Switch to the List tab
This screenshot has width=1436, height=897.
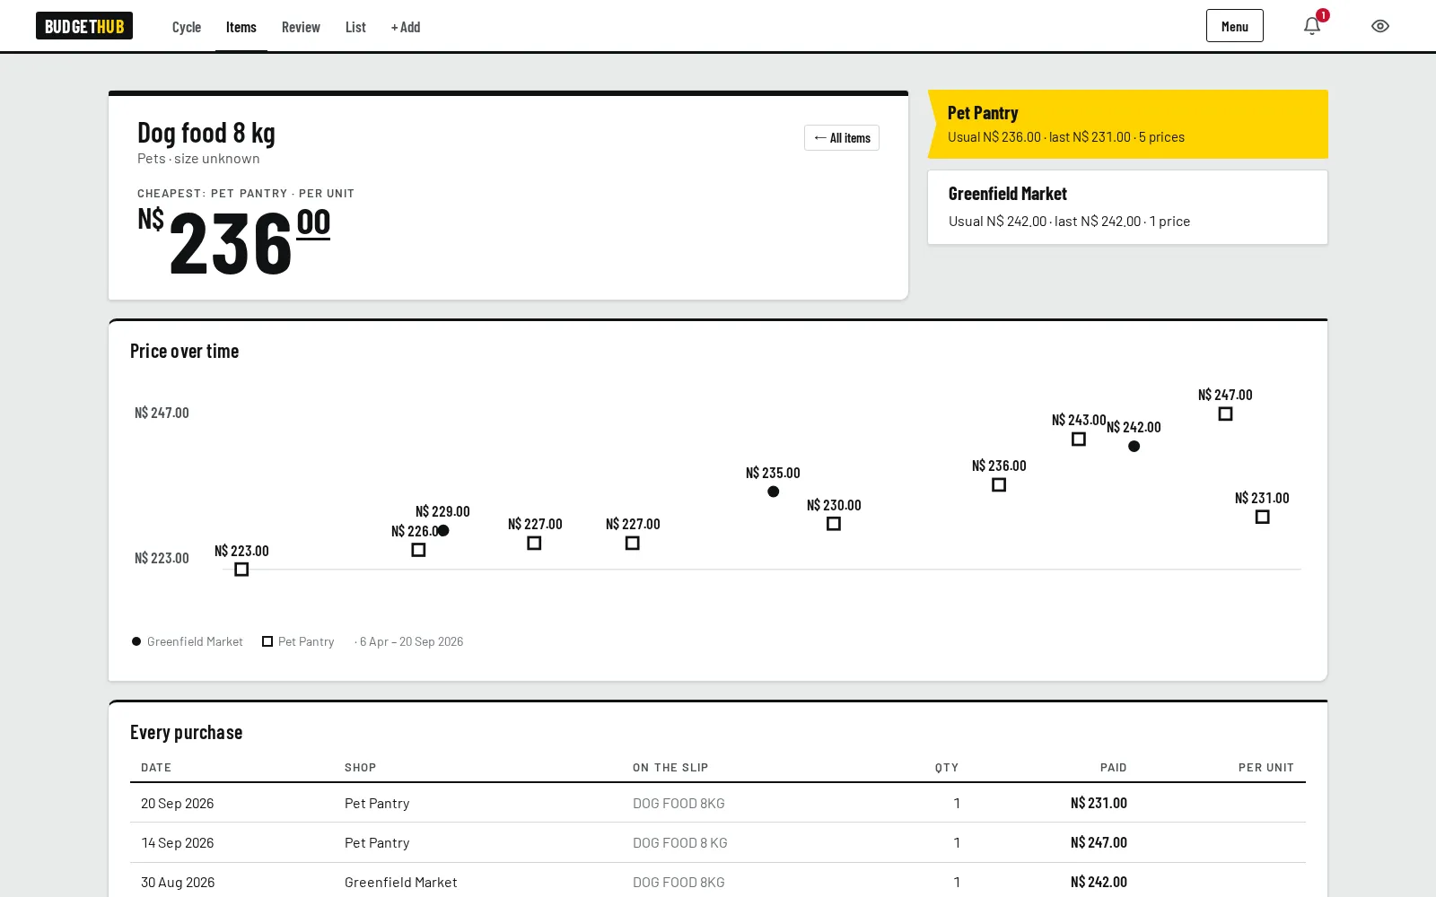[x=355, y=27]
